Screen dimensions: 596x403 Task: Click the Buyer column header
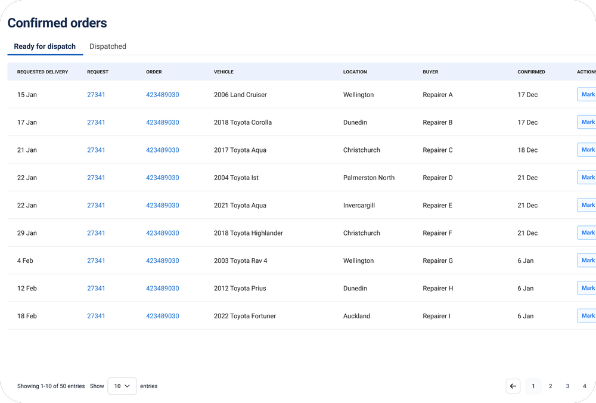(430, 72)
